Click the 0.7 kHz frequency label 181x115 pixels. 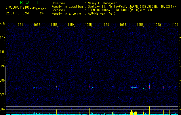pos(3,95)
